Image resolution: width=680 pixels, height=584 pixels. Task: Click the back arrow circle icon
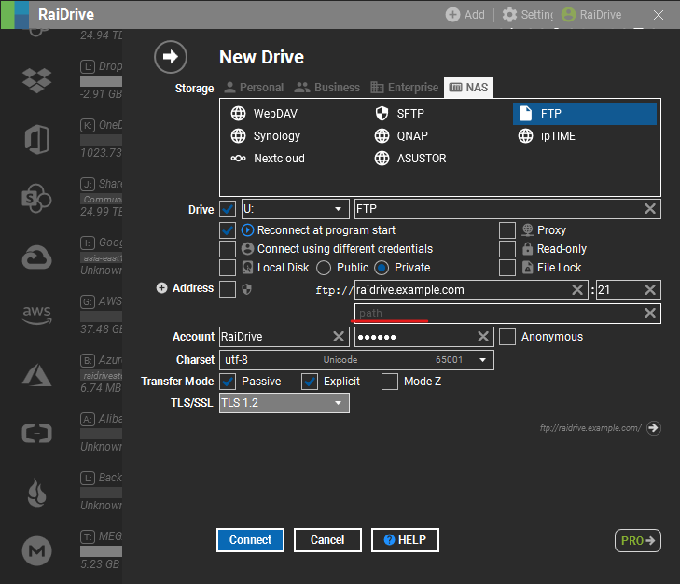[x=170, y=57]
